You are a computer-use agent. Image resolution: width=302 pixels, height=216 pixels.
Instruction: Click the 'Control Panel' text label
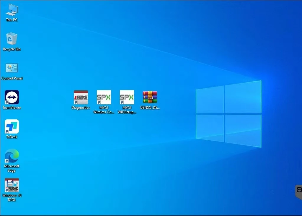point(12,78)
